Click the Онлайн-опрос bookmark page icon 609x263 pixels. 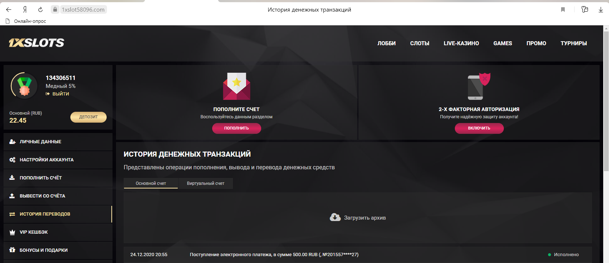pyautogui.click(x=8, y=21)
